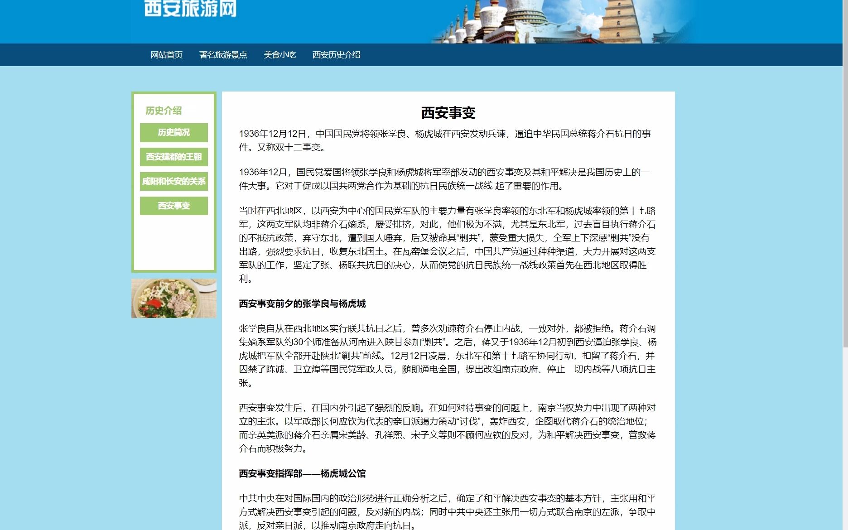Select 西安事变 in the sidebar menu
The image size is (848, 530).
(174, 205)
